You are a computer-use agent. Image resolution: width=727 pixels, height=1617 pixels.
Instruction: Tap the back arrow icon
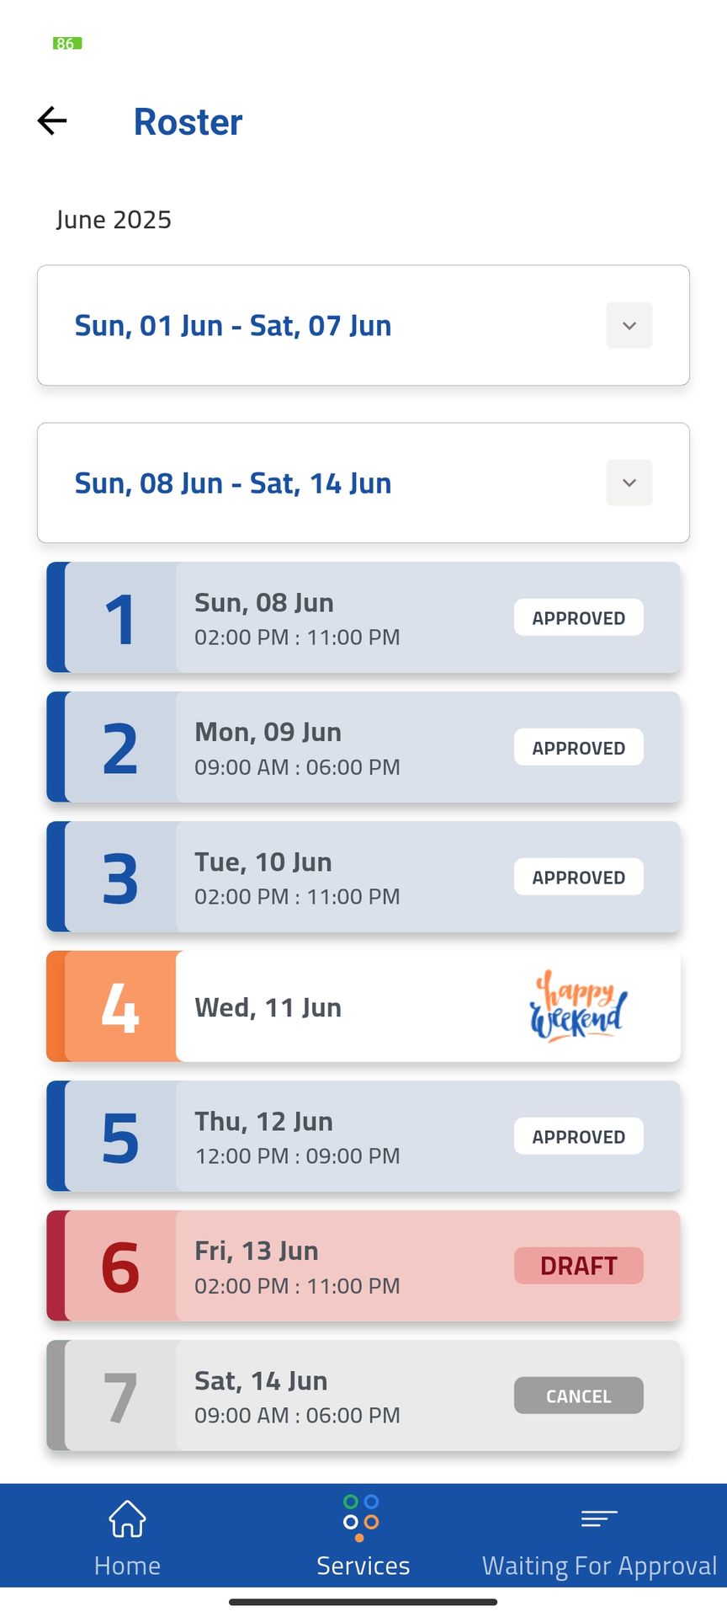52,120
